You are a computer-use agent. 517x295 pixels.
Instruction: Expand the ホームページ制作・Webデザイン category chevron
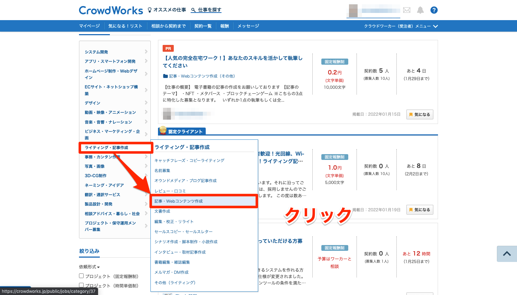[146, 74]
